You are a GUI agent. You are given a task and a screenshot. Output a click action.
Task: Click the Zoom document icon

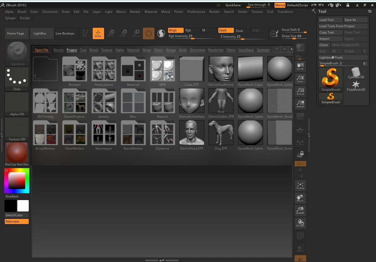tap(300, 79)
